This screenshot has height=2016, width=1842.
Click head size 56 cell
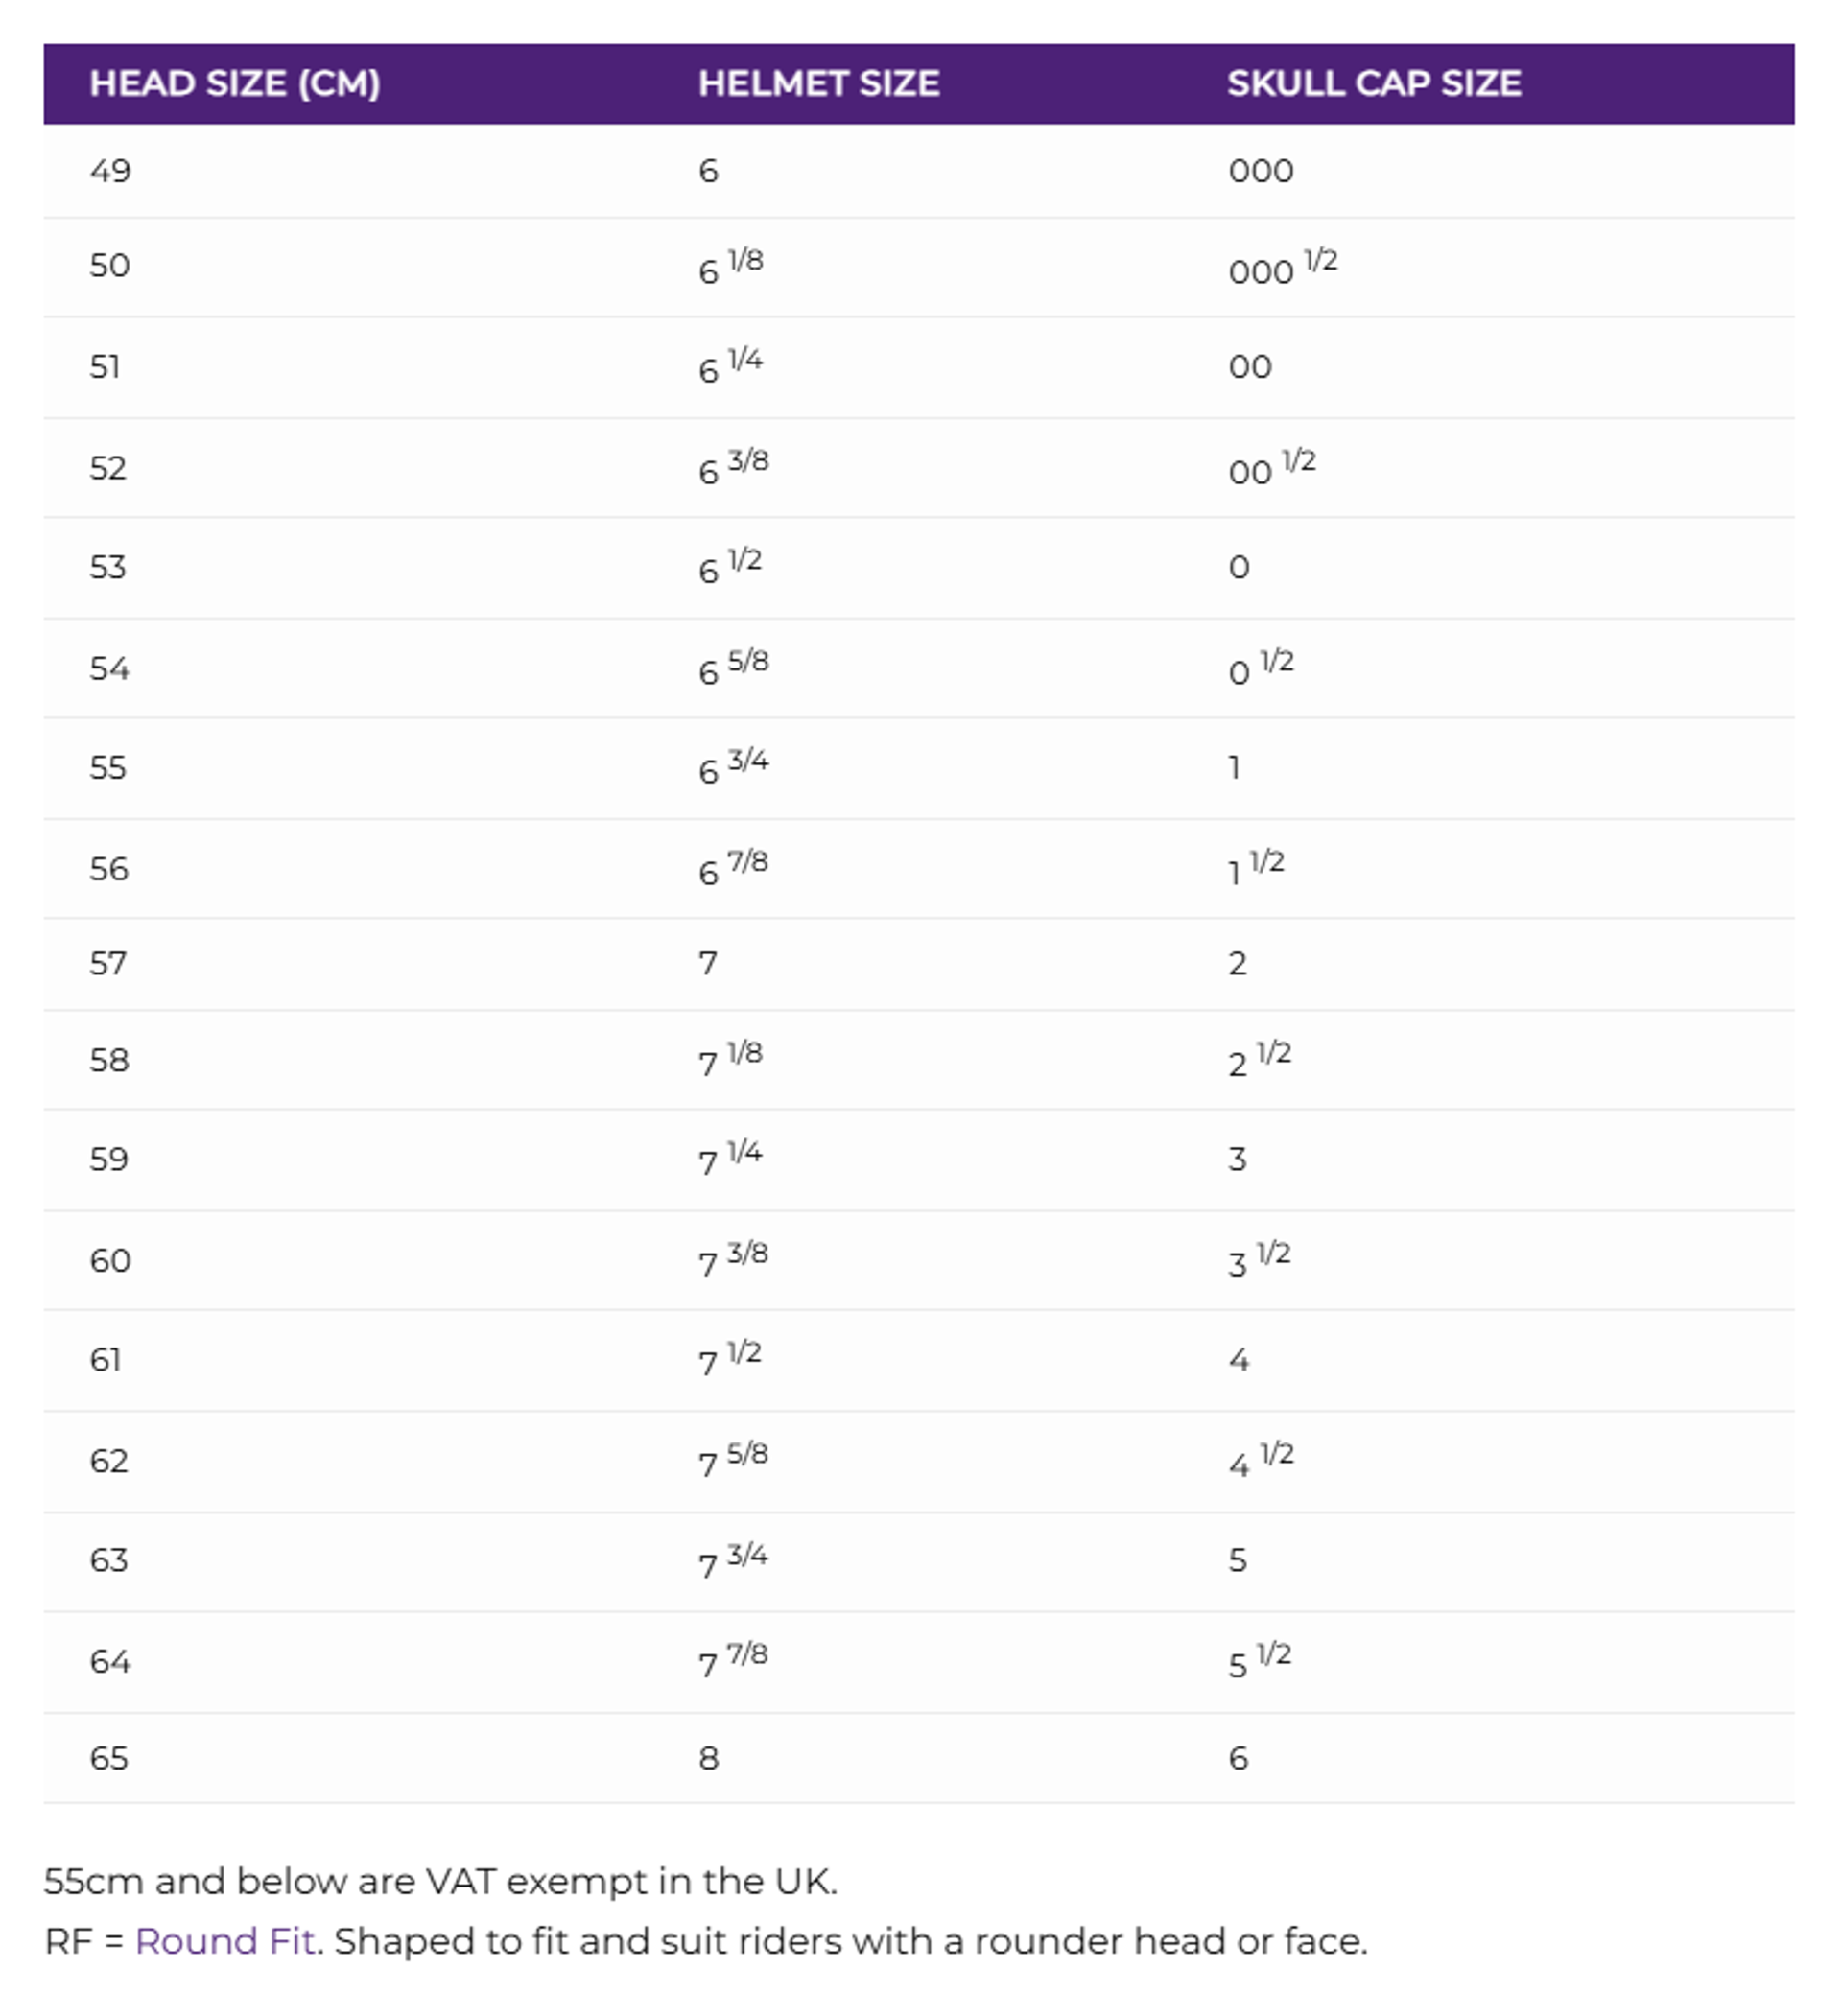tap(109, 869)
